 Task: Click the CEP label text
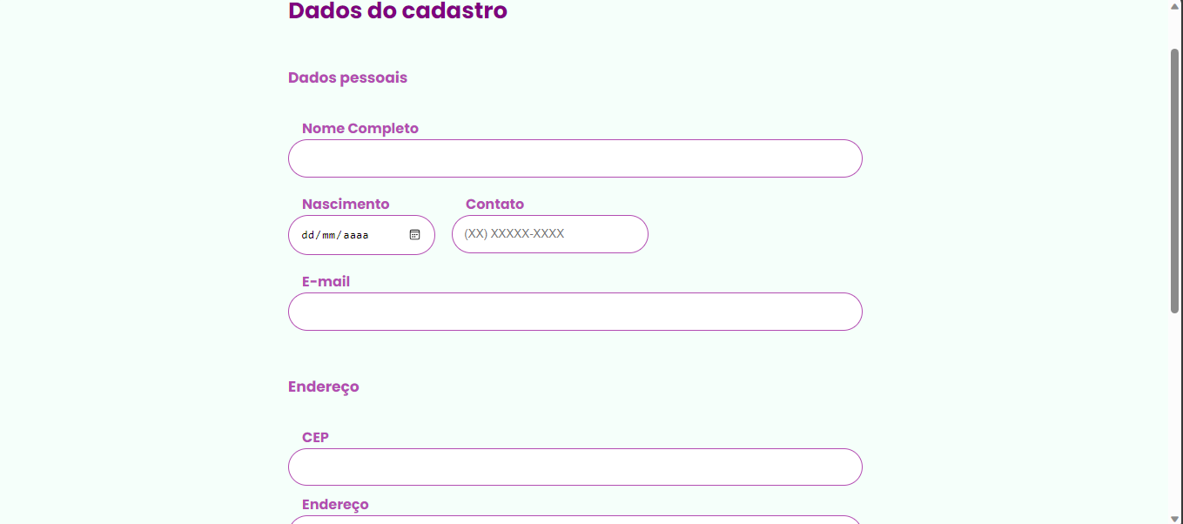click(315, 438)
